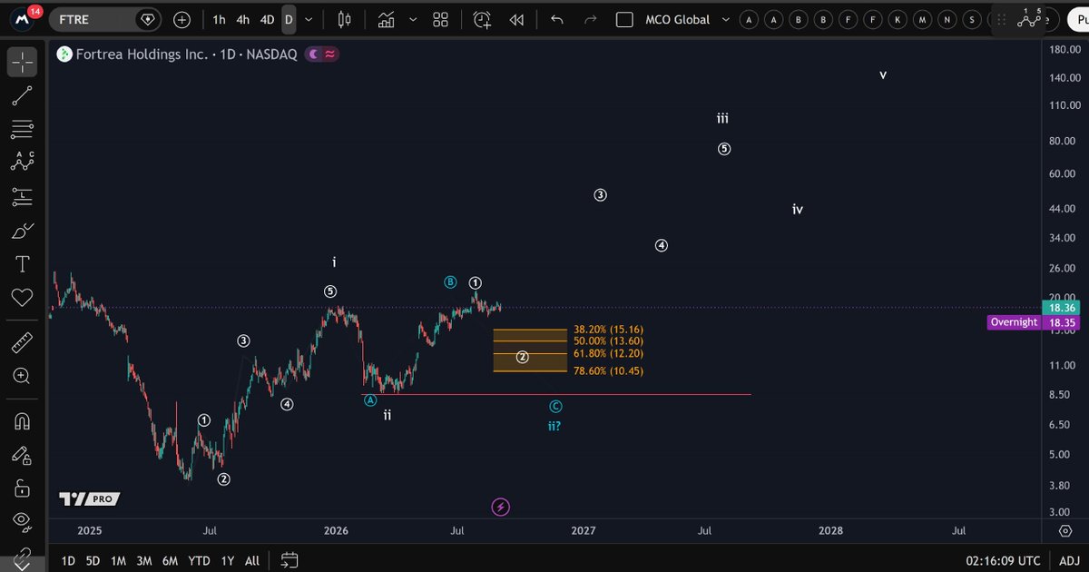Screen dimensions: 1089x572
Task: Toggle the purple moon session indicator badge
Action: tap(322, 54)
